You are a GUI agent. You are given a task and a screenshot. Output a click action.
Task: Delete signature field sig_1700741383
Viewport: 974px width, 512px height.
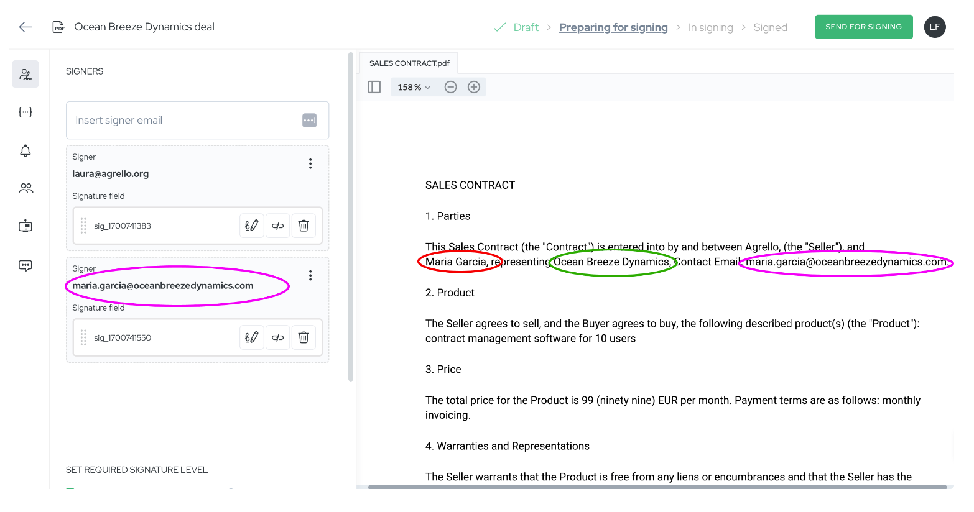click(304, 226)
